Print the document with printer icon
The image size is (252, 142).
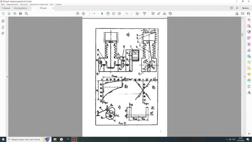pyautogui.click(x=20, y=13)
